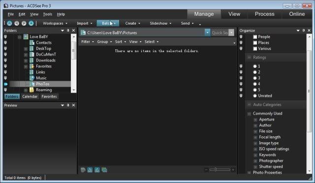
Task: Check the People category checkbox
Action: [x=255, y=37]
